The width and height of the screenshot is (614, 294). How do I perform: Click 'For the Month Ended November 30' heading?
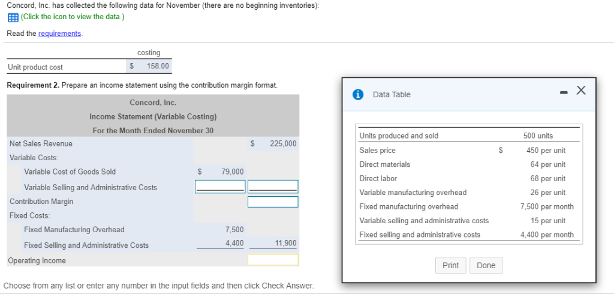click(x=153, y=130)
